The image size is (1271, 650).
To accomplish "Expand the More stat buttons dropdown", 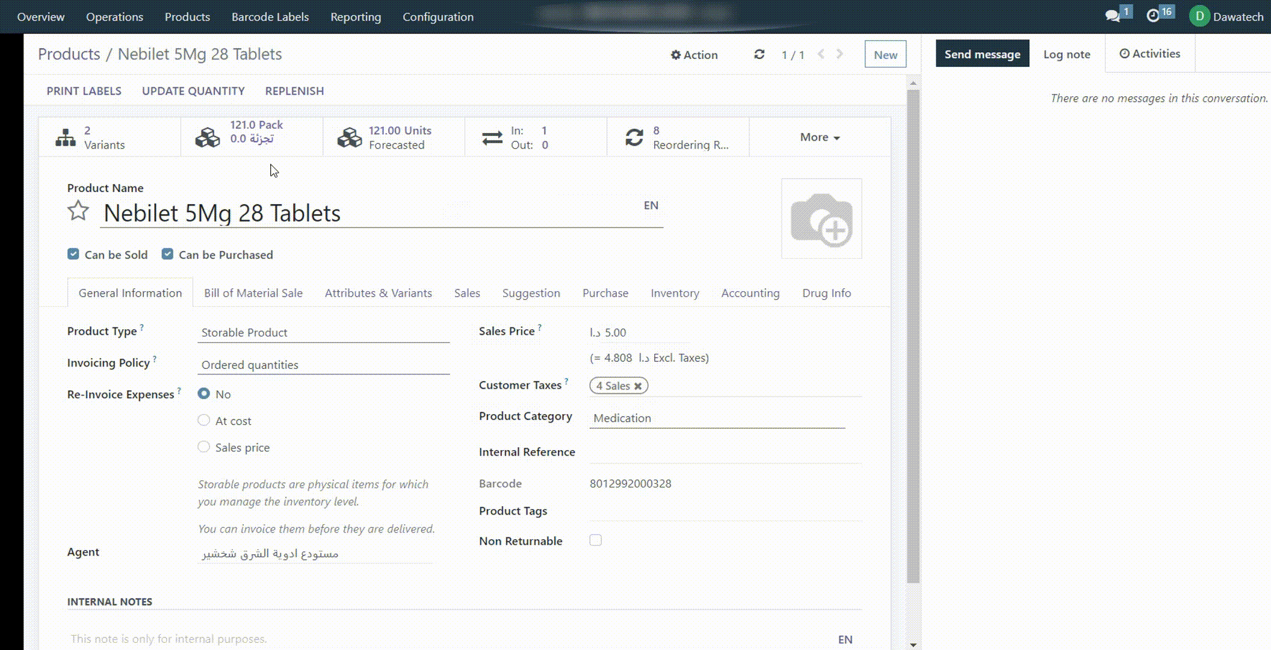I will pos(820,137).
